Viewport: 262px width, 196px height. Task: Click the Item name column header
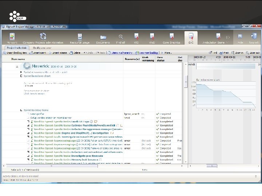[18, 59]
